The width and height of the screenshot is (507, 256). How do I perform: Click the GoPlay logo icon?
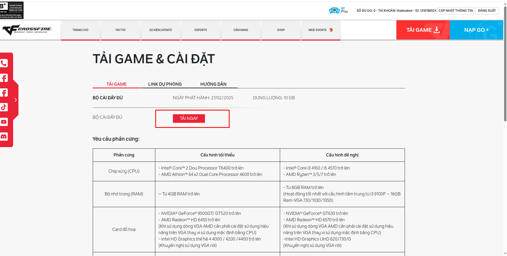pos(338,10)
